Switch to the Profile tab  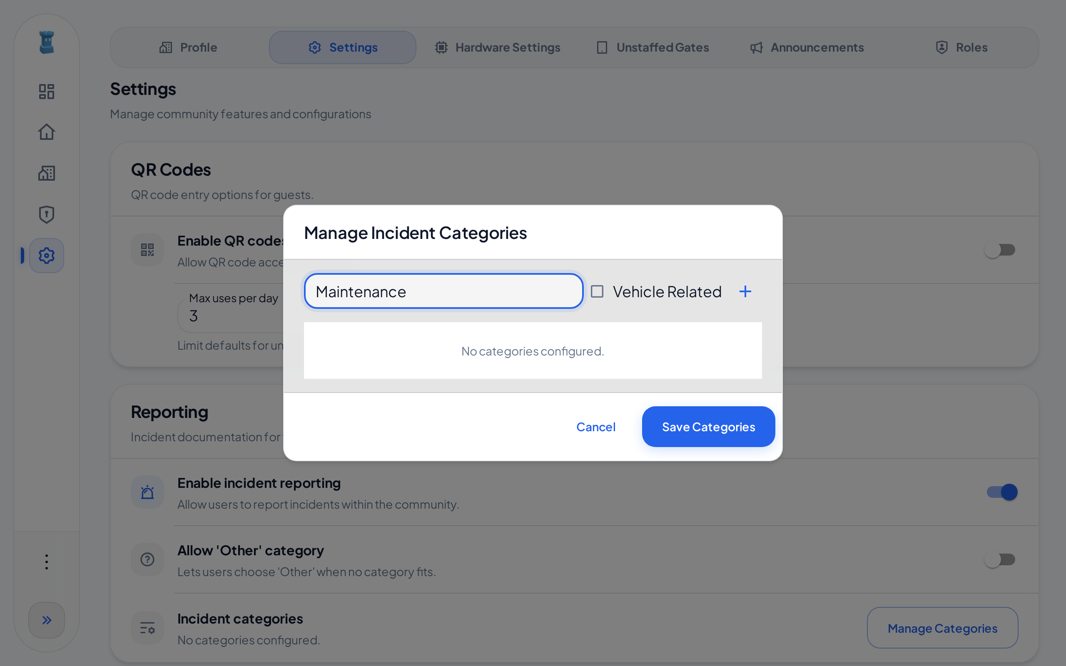pos(188,47)
